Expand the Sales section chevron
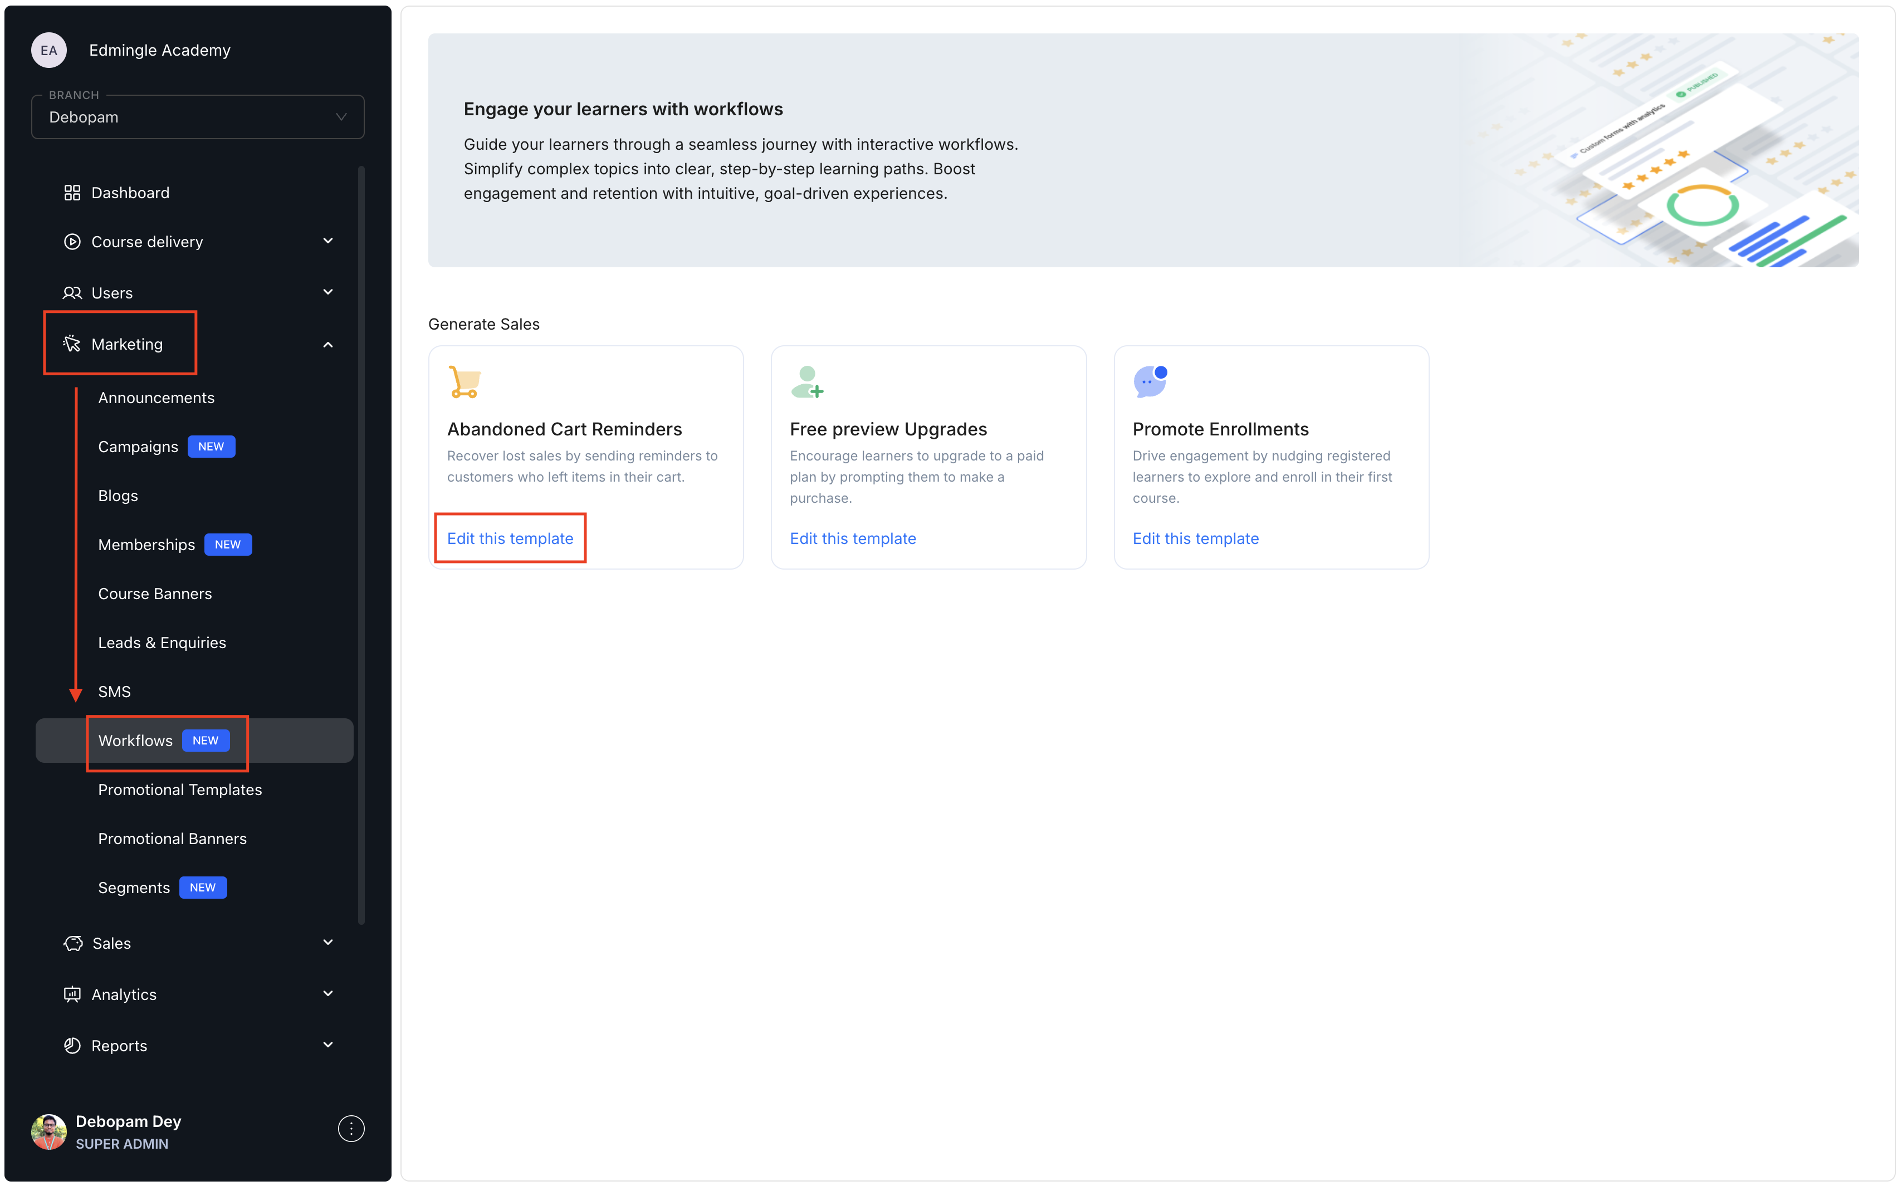This screenshot has width=1897, height=1186. (x=328, y=942)
